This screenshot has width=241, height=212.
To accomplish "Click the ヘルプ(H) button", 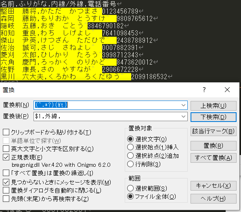I will coord(213,198).
